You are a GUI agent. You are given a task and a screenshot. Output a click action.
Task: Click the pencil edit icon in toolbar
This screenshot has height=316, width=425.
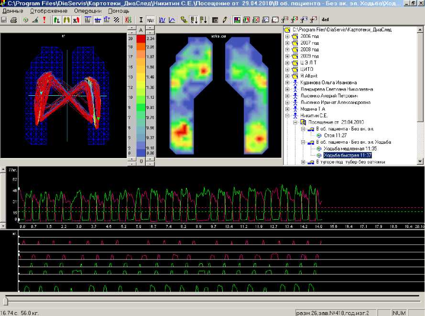coord(225,20)
